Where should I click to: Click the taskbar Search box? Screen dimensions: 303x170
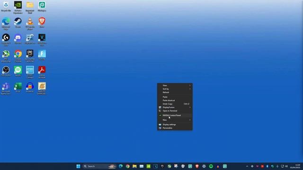tap(99, 166)
